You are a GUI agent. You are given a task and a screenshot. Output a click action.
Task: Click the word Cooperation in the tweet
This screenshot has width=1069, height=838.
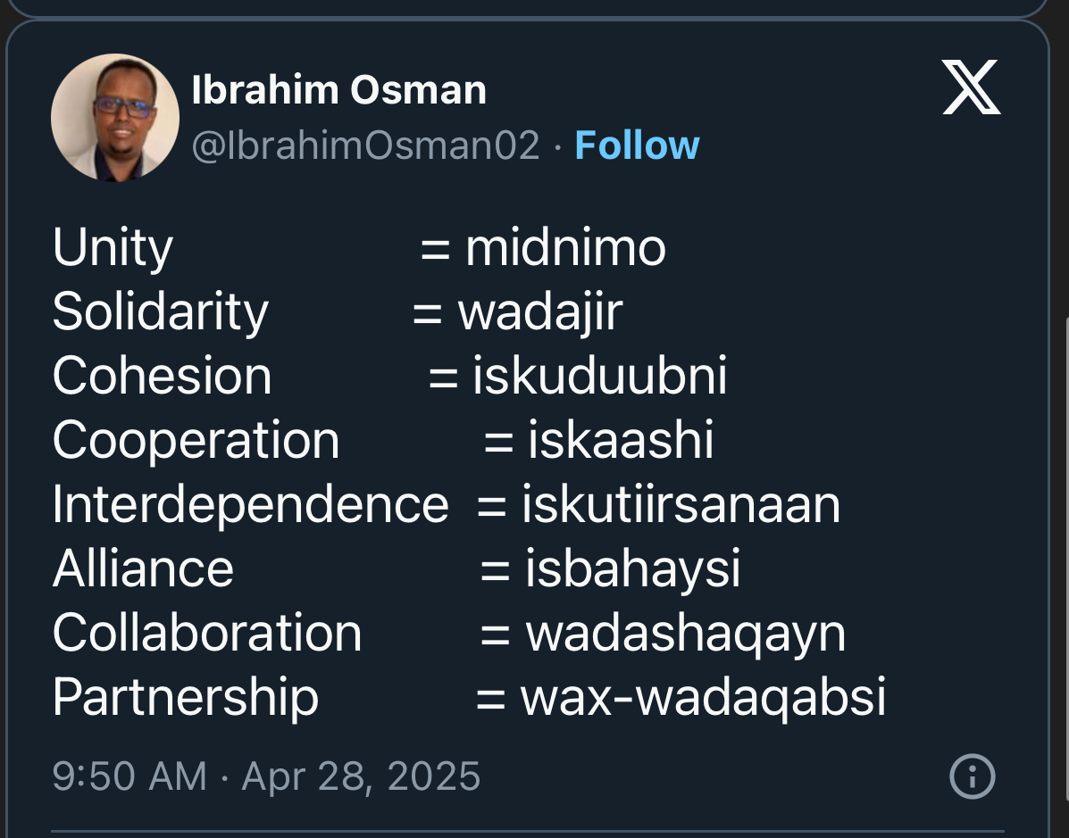click(x=196, y=441)
